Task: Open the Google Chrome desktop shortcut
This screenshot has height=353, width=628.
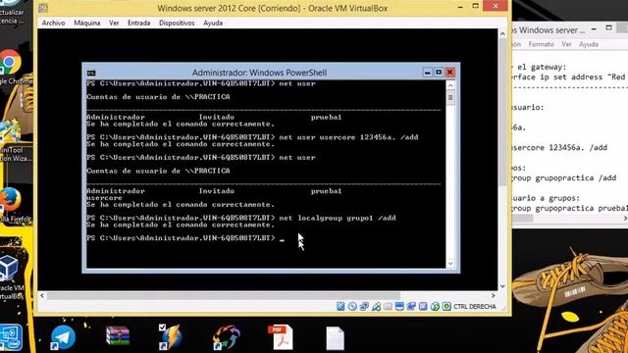Action: click(x=10, y=63)
